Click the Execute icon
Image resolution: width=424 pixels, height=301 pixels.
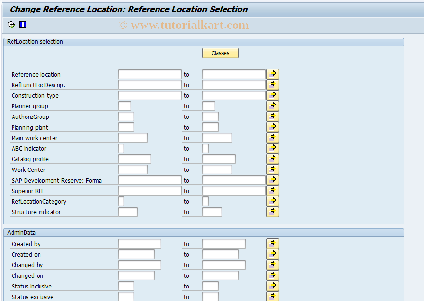(11, 25)
